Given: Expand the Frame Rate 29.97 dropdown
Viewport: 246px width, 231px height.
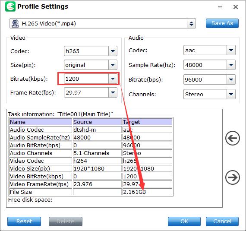Looking at the screenshot, I should click(113, 92).
